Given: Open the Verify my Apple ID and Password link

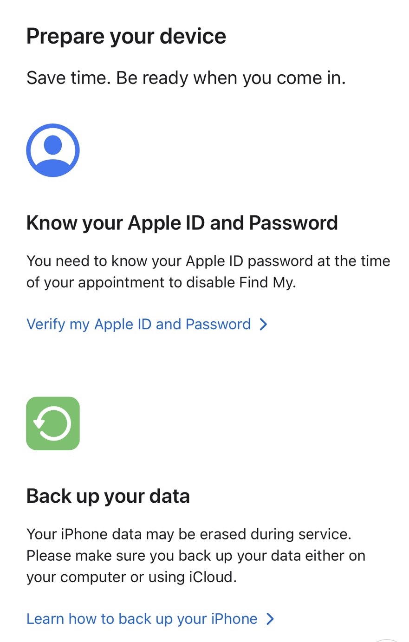Looking at the screenshot, I should click(138, 324).
